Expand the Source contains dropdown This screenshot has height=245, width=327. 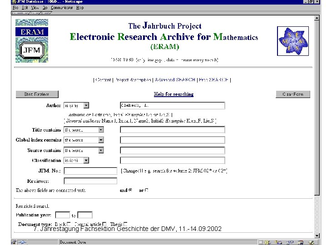101,151
